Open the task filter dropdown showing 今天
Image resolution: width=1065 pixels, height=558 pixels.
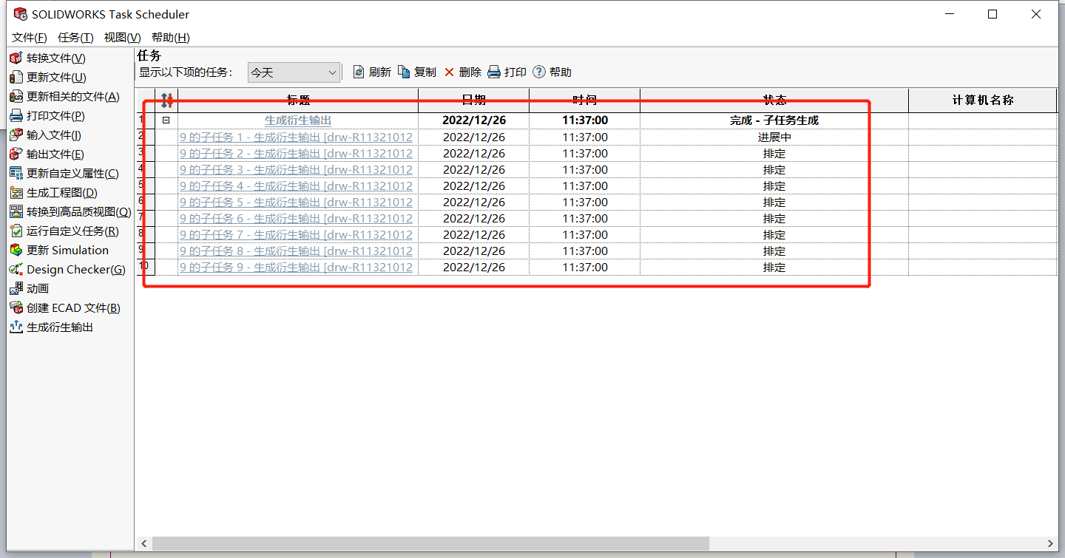pyautogui.click(x=294, y=72)
